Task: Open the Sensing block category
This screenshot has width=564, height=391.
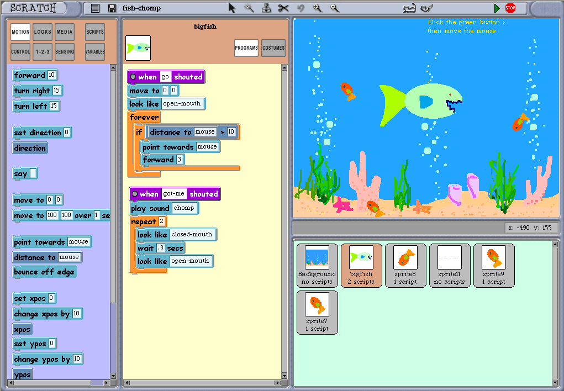Action: 65,52
